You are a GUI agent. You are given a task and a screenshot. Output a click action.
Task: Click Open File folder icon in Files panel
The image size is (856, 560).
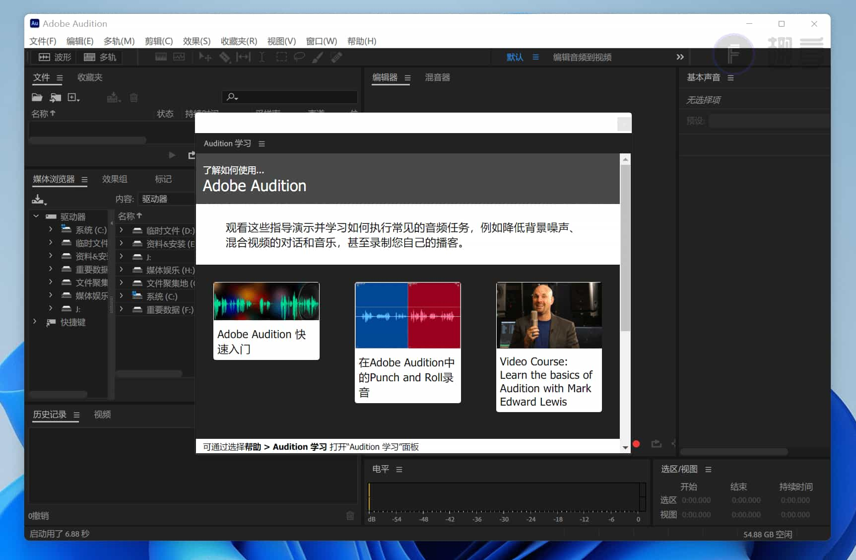coord(37,97)
